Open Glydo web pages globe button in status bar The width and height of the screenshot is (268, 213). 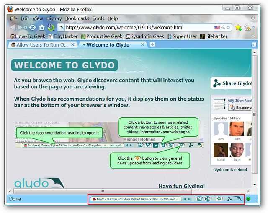208,199
